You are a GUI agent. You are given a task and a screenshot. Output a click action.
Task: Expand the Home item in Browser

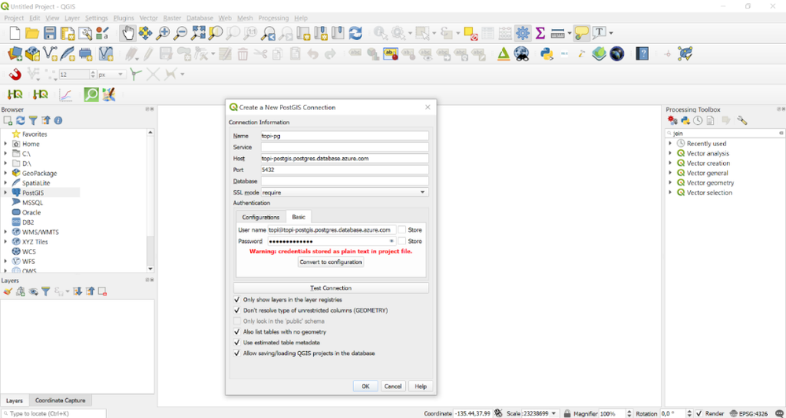click(x=6, y=144)
